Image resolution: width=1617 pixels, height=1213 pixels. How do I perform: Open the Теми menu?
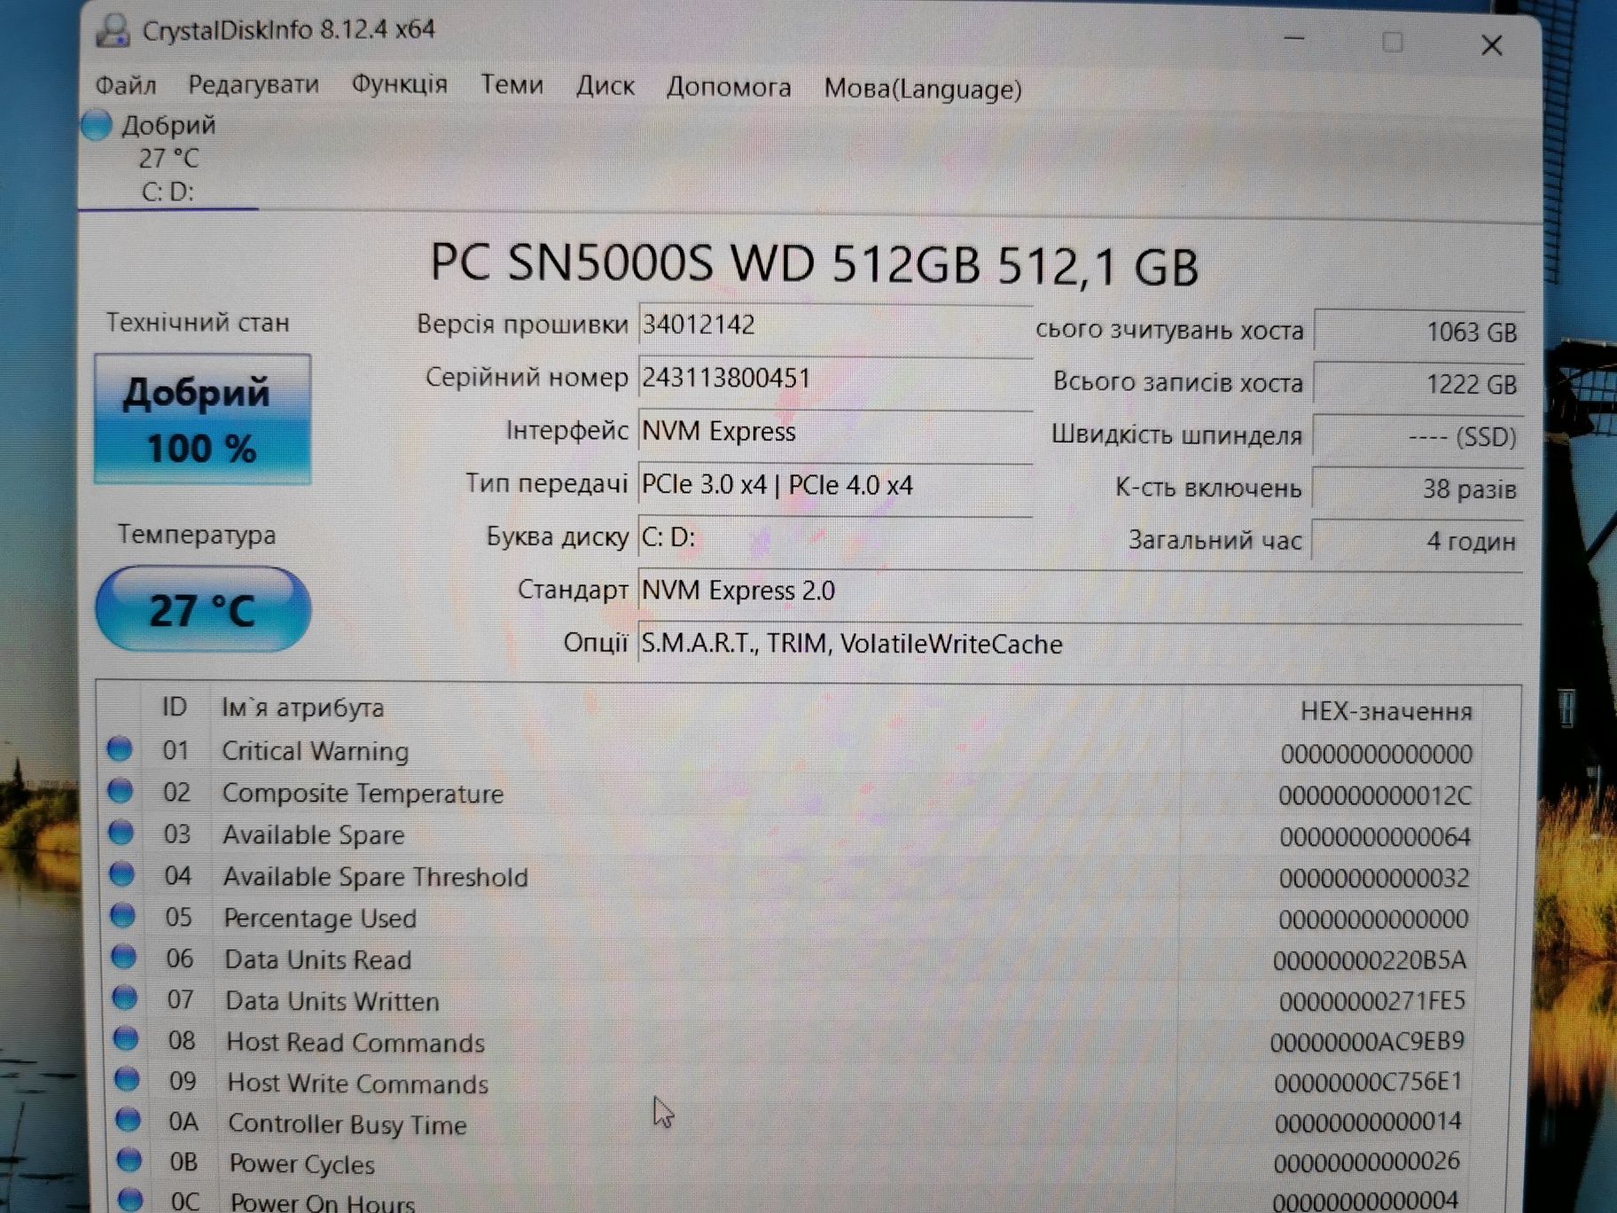(x=512, y=85)
